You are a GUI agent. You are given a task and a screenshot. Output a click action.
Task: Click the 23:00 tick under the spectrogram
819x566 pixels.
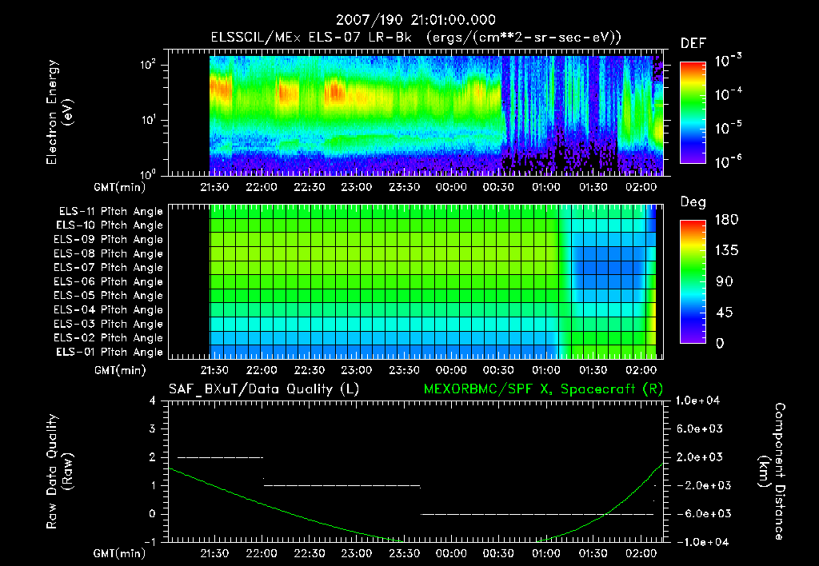point(357,187)
